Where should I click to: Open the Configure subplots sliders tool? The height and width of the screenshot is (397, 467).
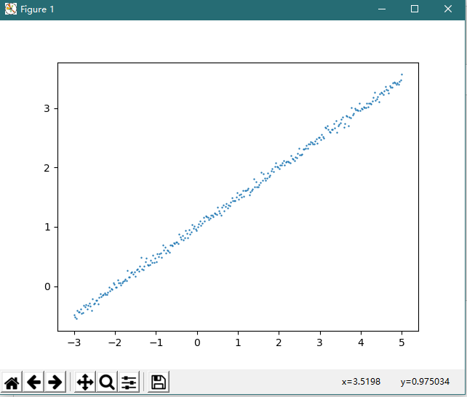click(129, 382)
